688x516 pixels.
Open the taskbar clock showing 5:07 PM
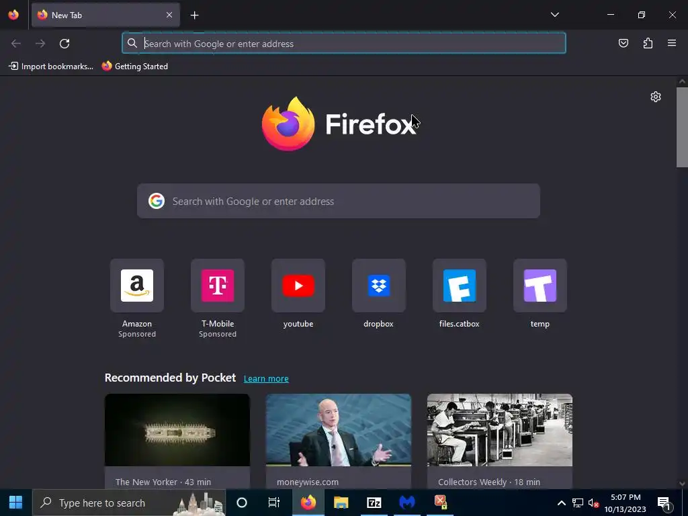[626, 503]
